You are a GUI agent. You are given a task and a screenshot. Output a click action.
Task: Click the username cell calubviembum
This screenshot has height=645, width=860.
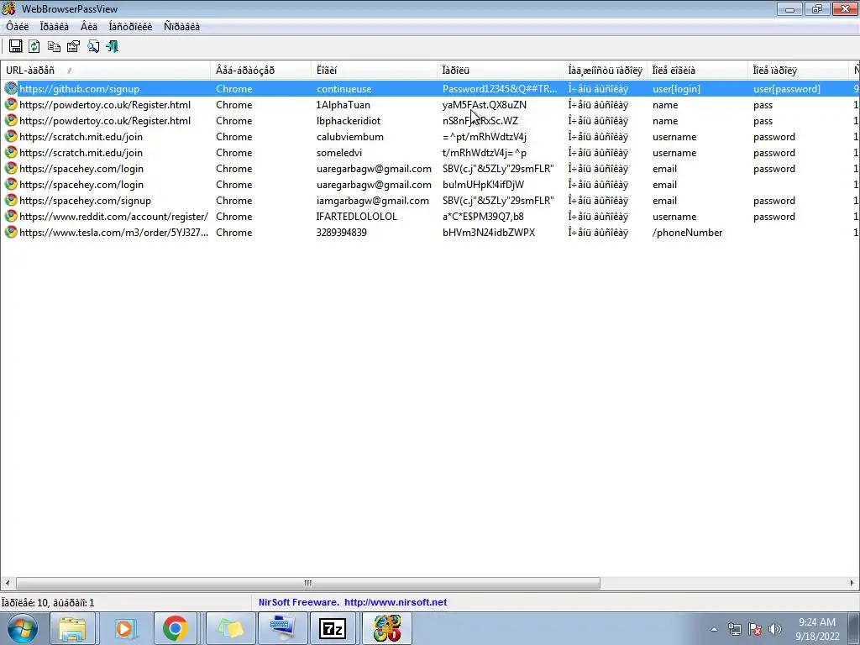point(350,137)
